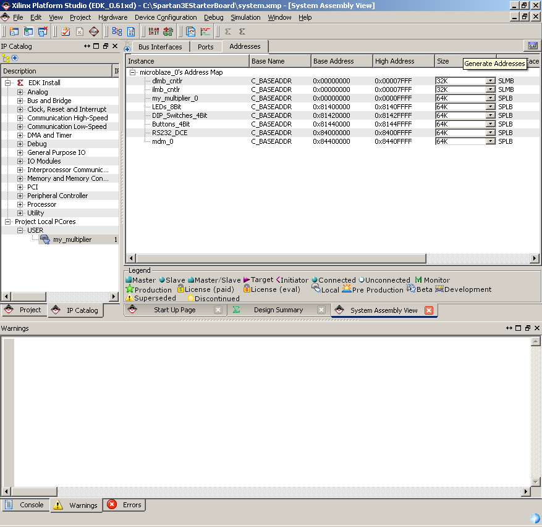Show the Errors output tab
The height and width of the screenshot is (527, 542).
click(x=124, y=505)
